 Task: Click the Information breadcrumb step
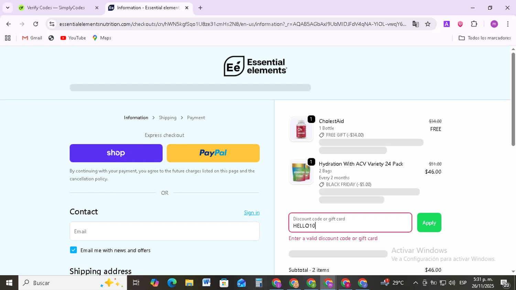pos(136,118)
